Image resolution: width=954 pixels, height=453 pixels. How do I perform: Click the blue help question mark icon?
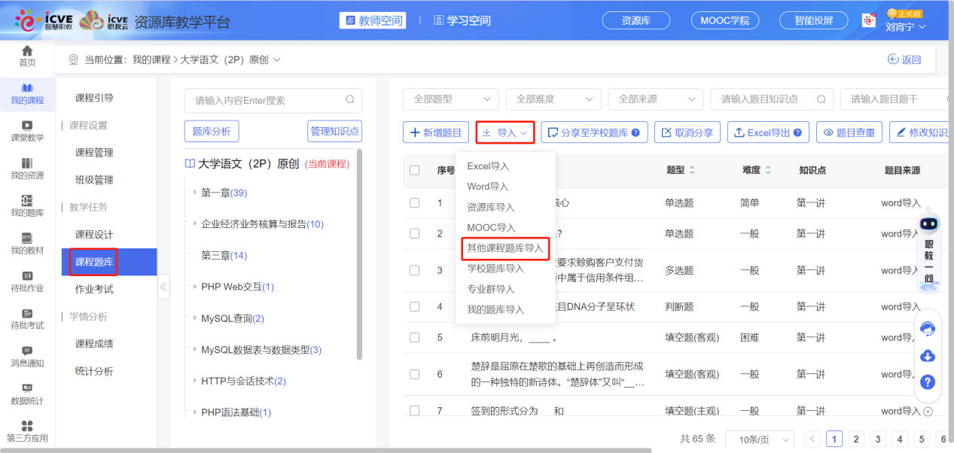pos(928,382)
